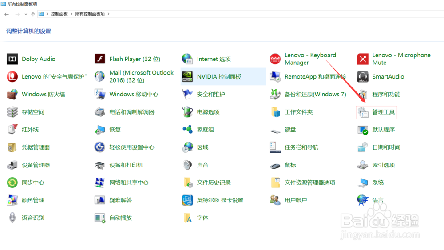This screenshot has width=444, height=250.
Task: Click the Control Panel icon in address bar
Action: 41,14
